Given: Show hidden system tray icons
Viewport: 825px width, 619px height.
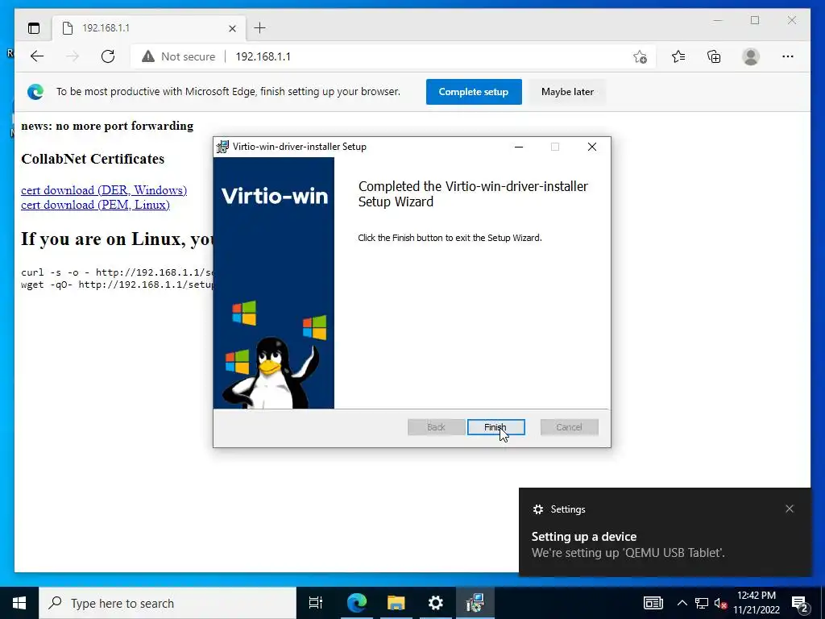Looking at the screenshot, I should (682, 603).
